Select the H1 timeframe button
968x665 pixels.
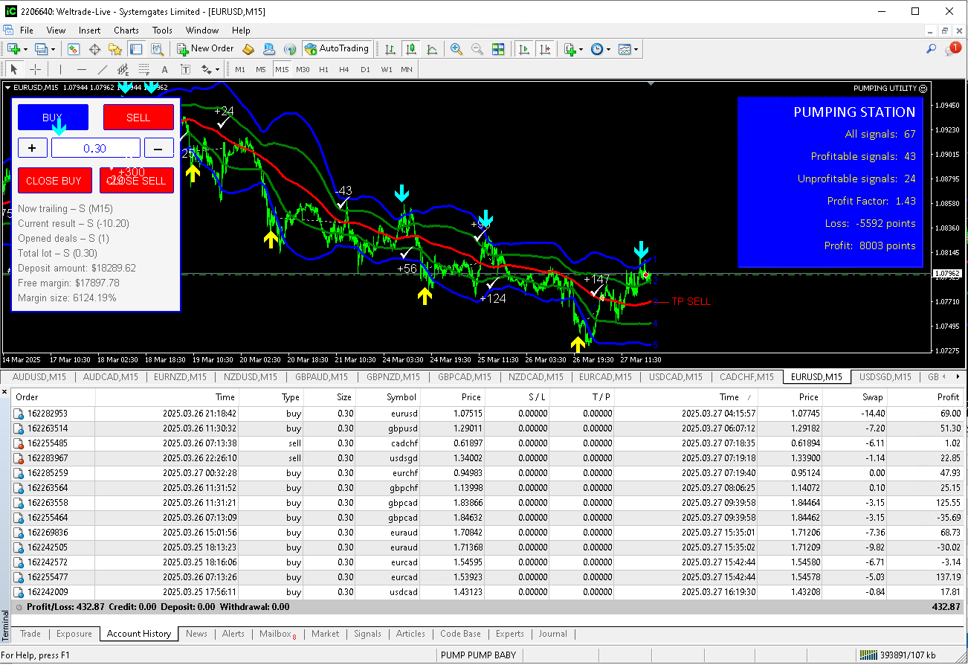[323, 70]
